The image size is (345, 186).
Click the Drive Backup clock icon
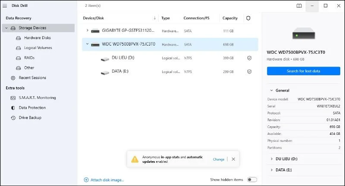pyautogui.click(x=13, y=118)
